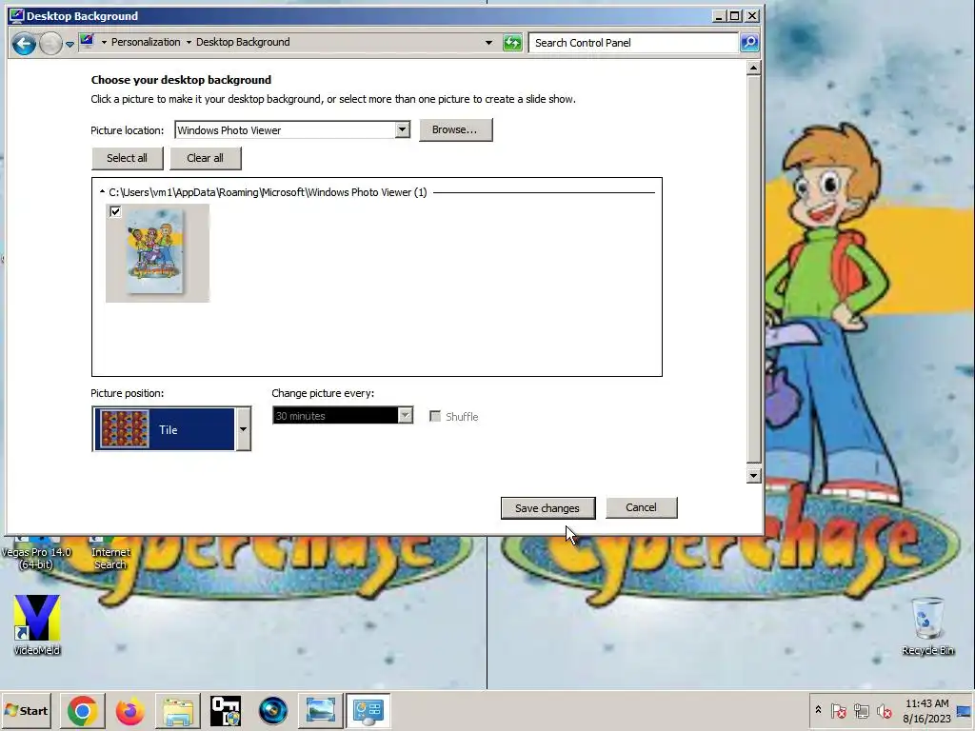
Task: Select Control Panel taskbar item
Action: 368,710
